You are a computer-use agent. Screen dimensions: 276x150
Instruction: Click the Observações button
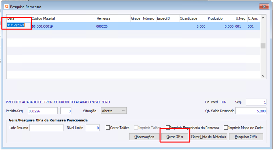pyautogui.click(x=144, y=137)
